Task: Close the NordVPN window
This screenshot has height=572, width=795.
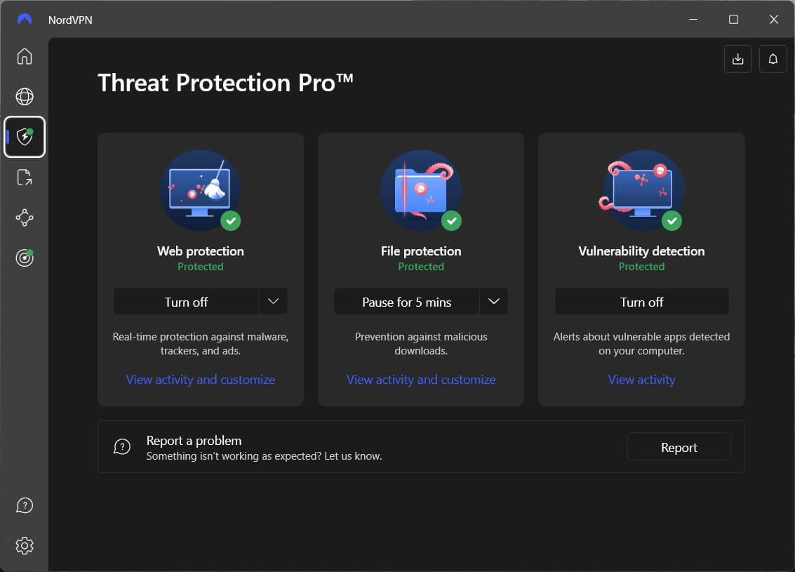Action: point(774,19)
